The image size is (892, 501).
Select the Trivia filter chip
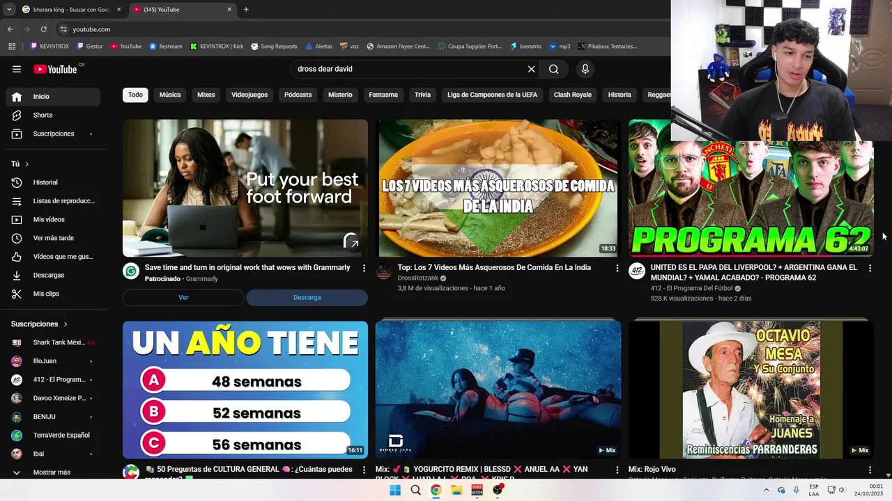pos(423,95)
